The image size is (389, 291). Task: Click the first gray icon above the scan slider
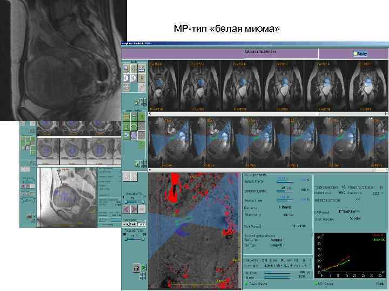126,177
